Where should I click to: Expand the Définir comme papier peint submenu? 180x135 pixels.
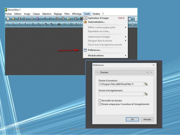(126, 27)
